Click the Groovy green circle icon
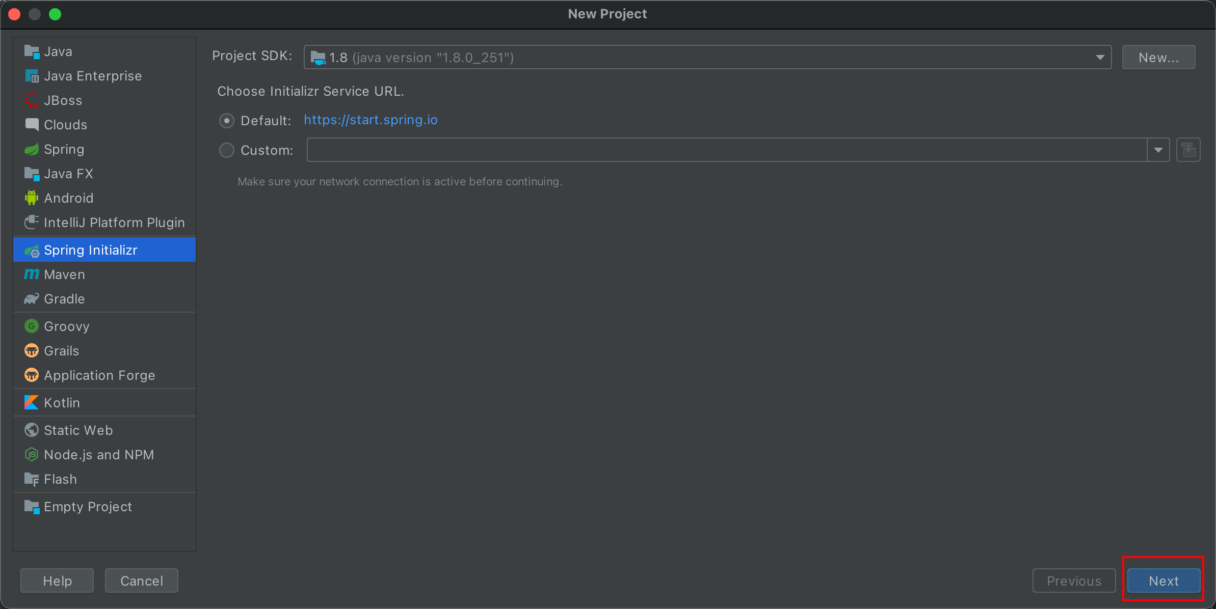Image resolution: width=1216 pixels, height=609 pixels. (x=32, y=326)
